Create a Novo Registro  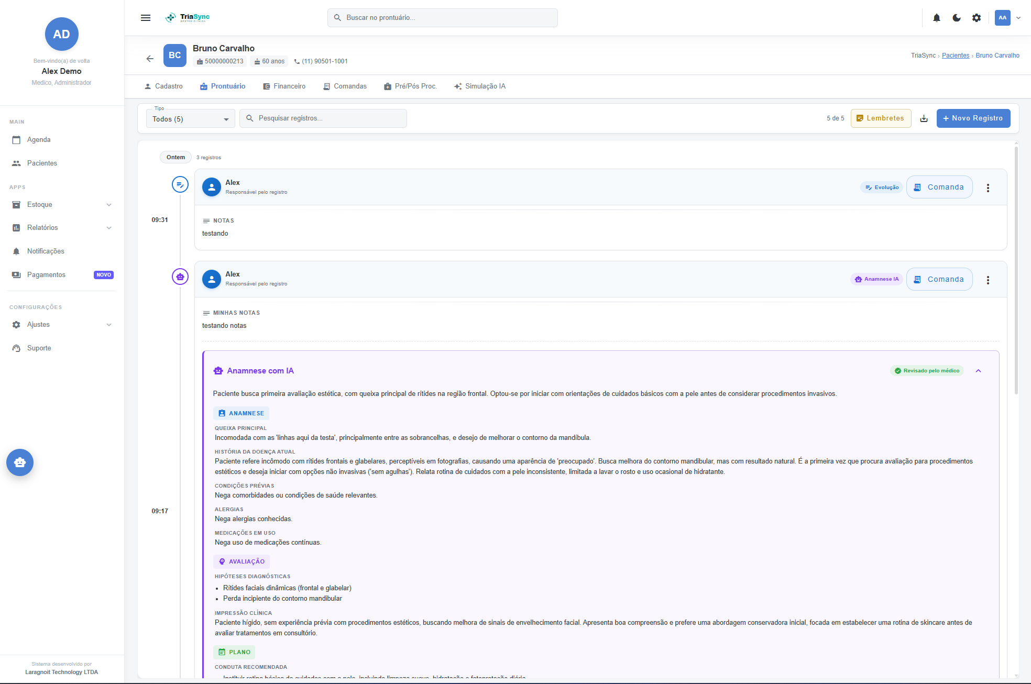tap(973, 118)
